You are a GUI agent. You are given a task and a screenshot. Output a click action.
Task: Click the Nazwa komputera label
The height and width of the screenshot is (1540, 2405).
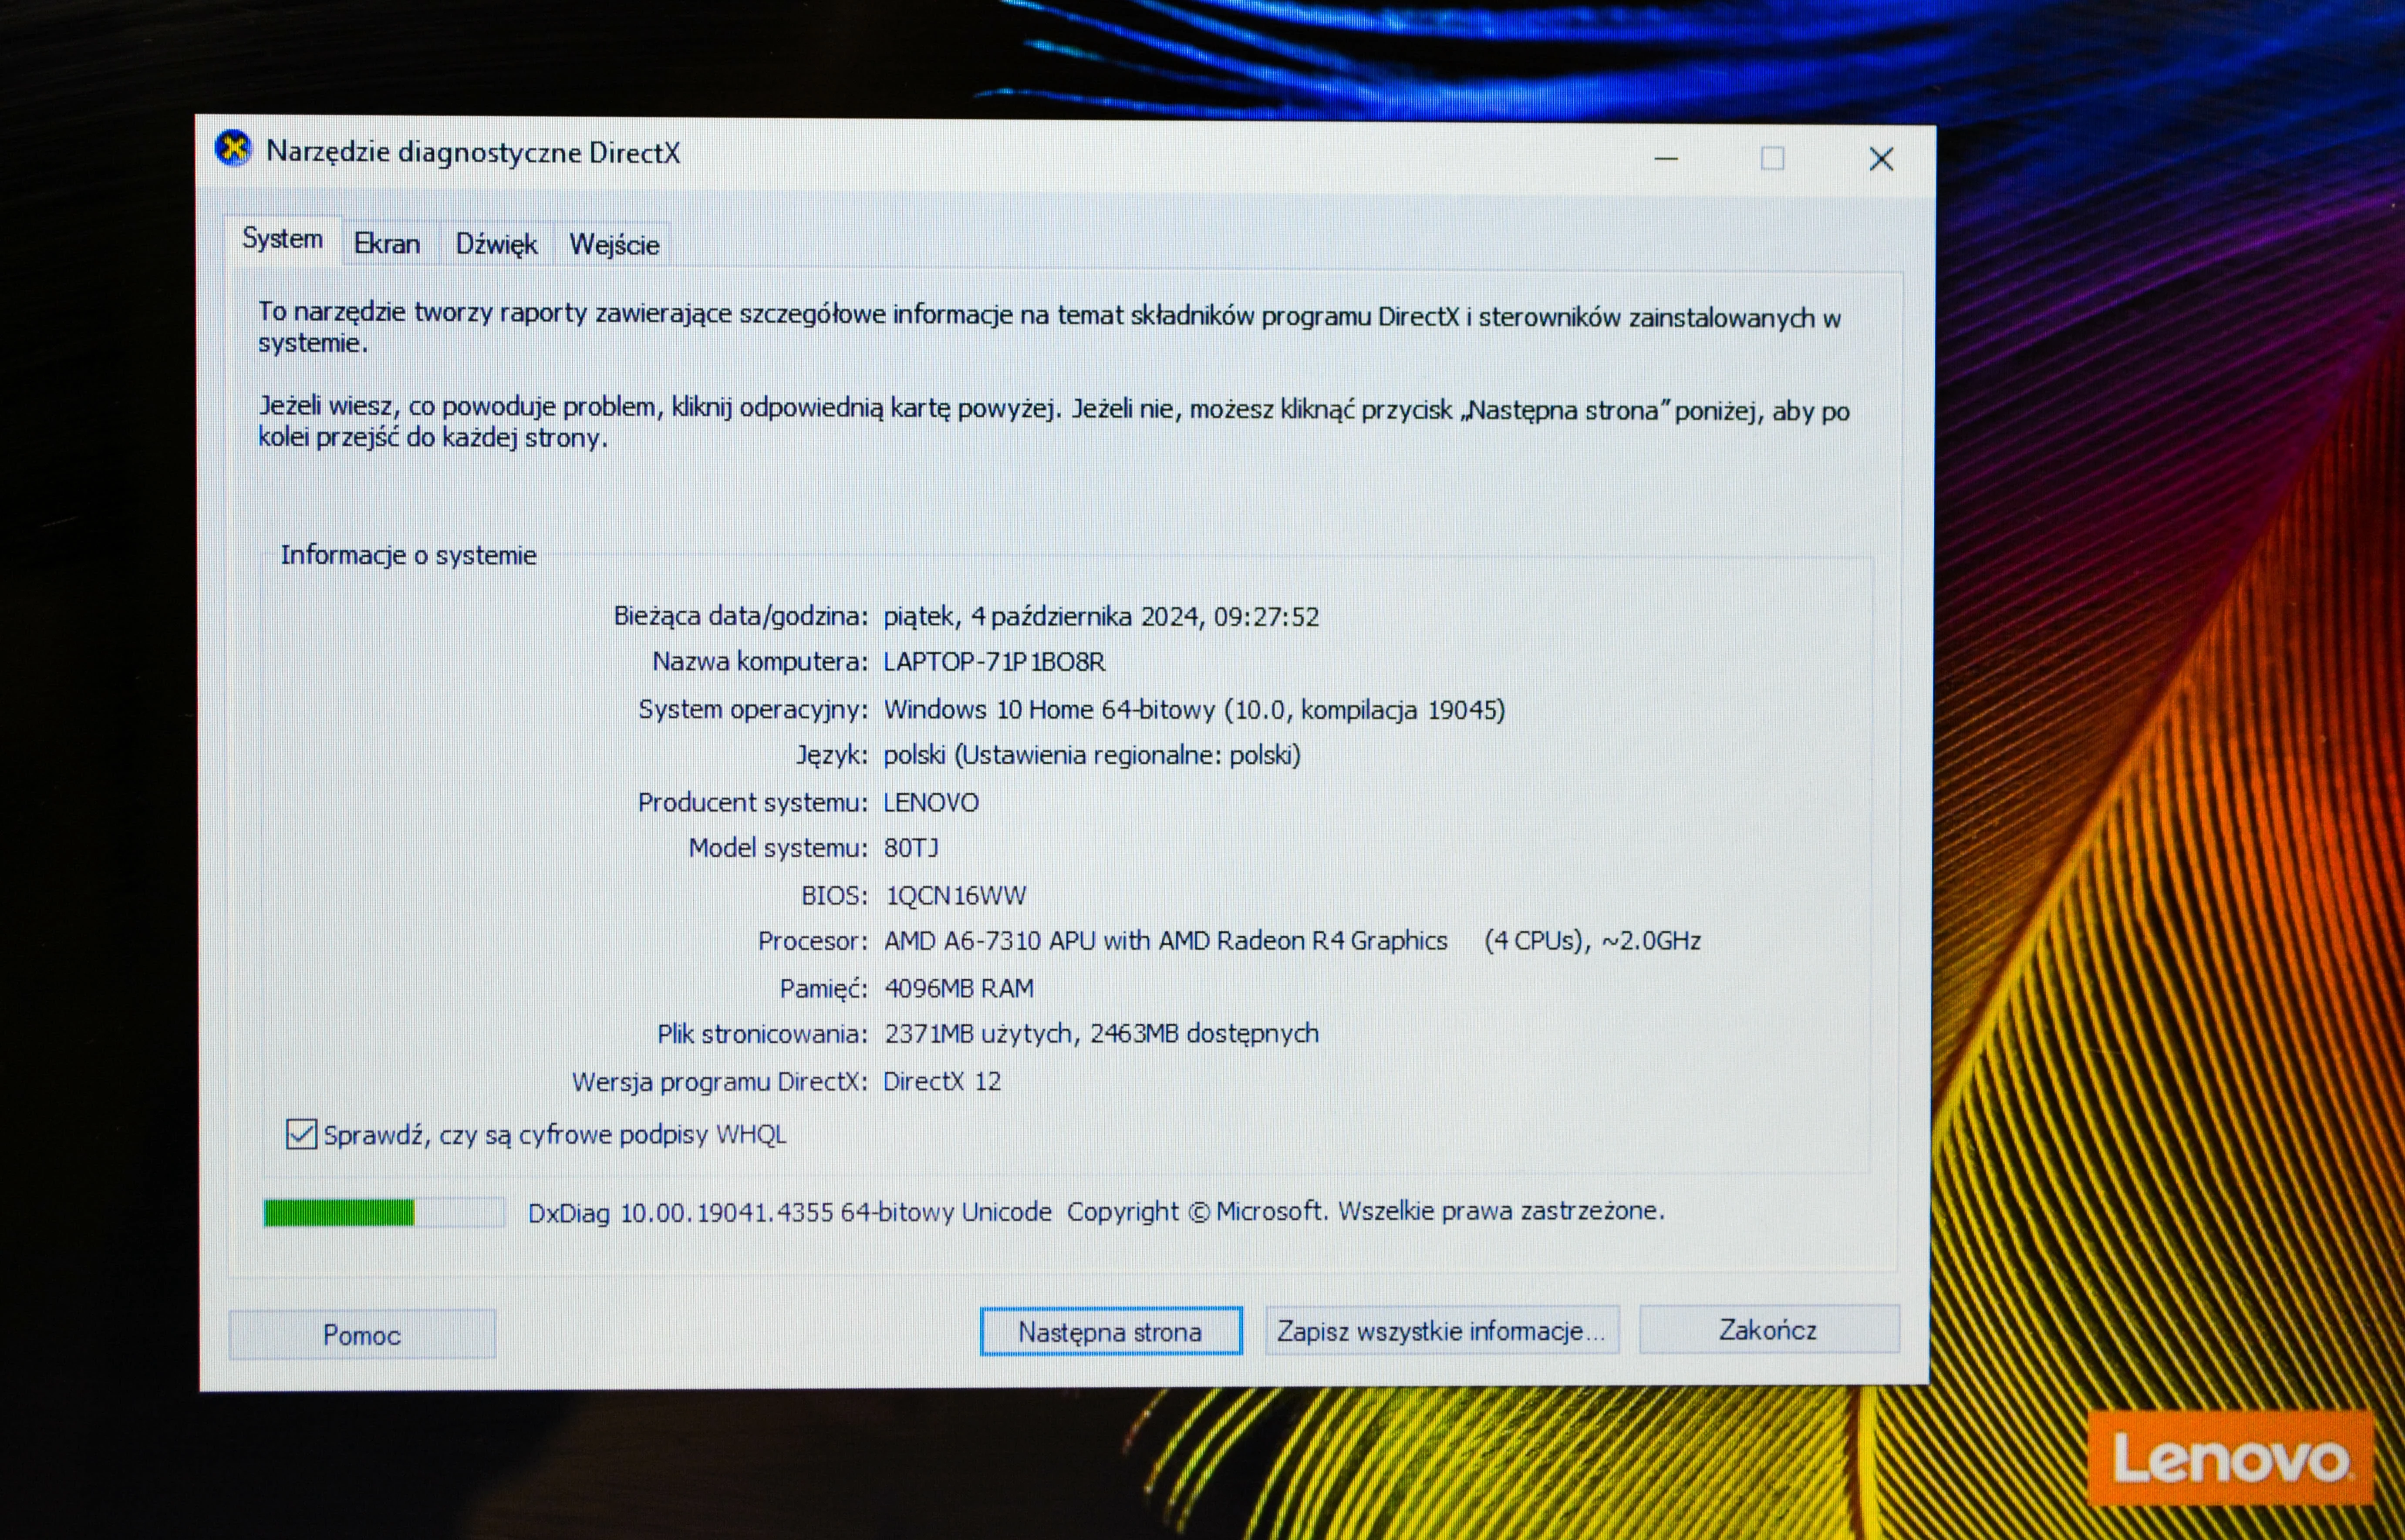click(760, 662)
